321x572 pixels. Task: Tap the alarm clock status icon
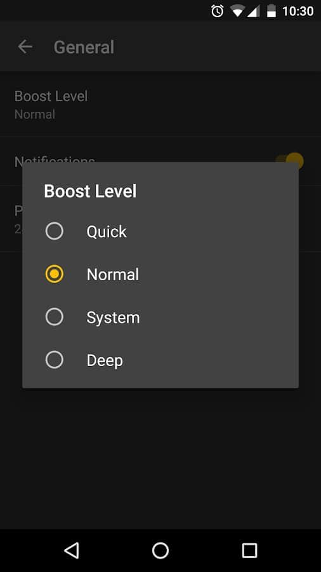[x=217, y=11]
